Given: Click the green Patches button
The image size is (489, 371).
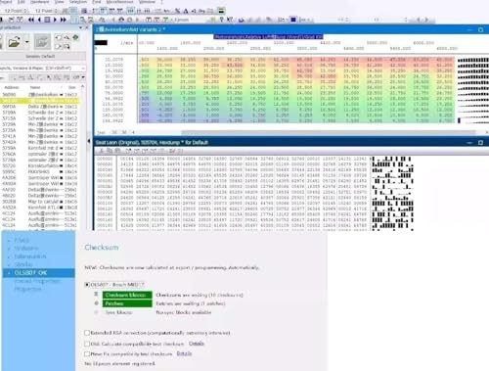Looking at the screenshot, I should pos(127,303).
